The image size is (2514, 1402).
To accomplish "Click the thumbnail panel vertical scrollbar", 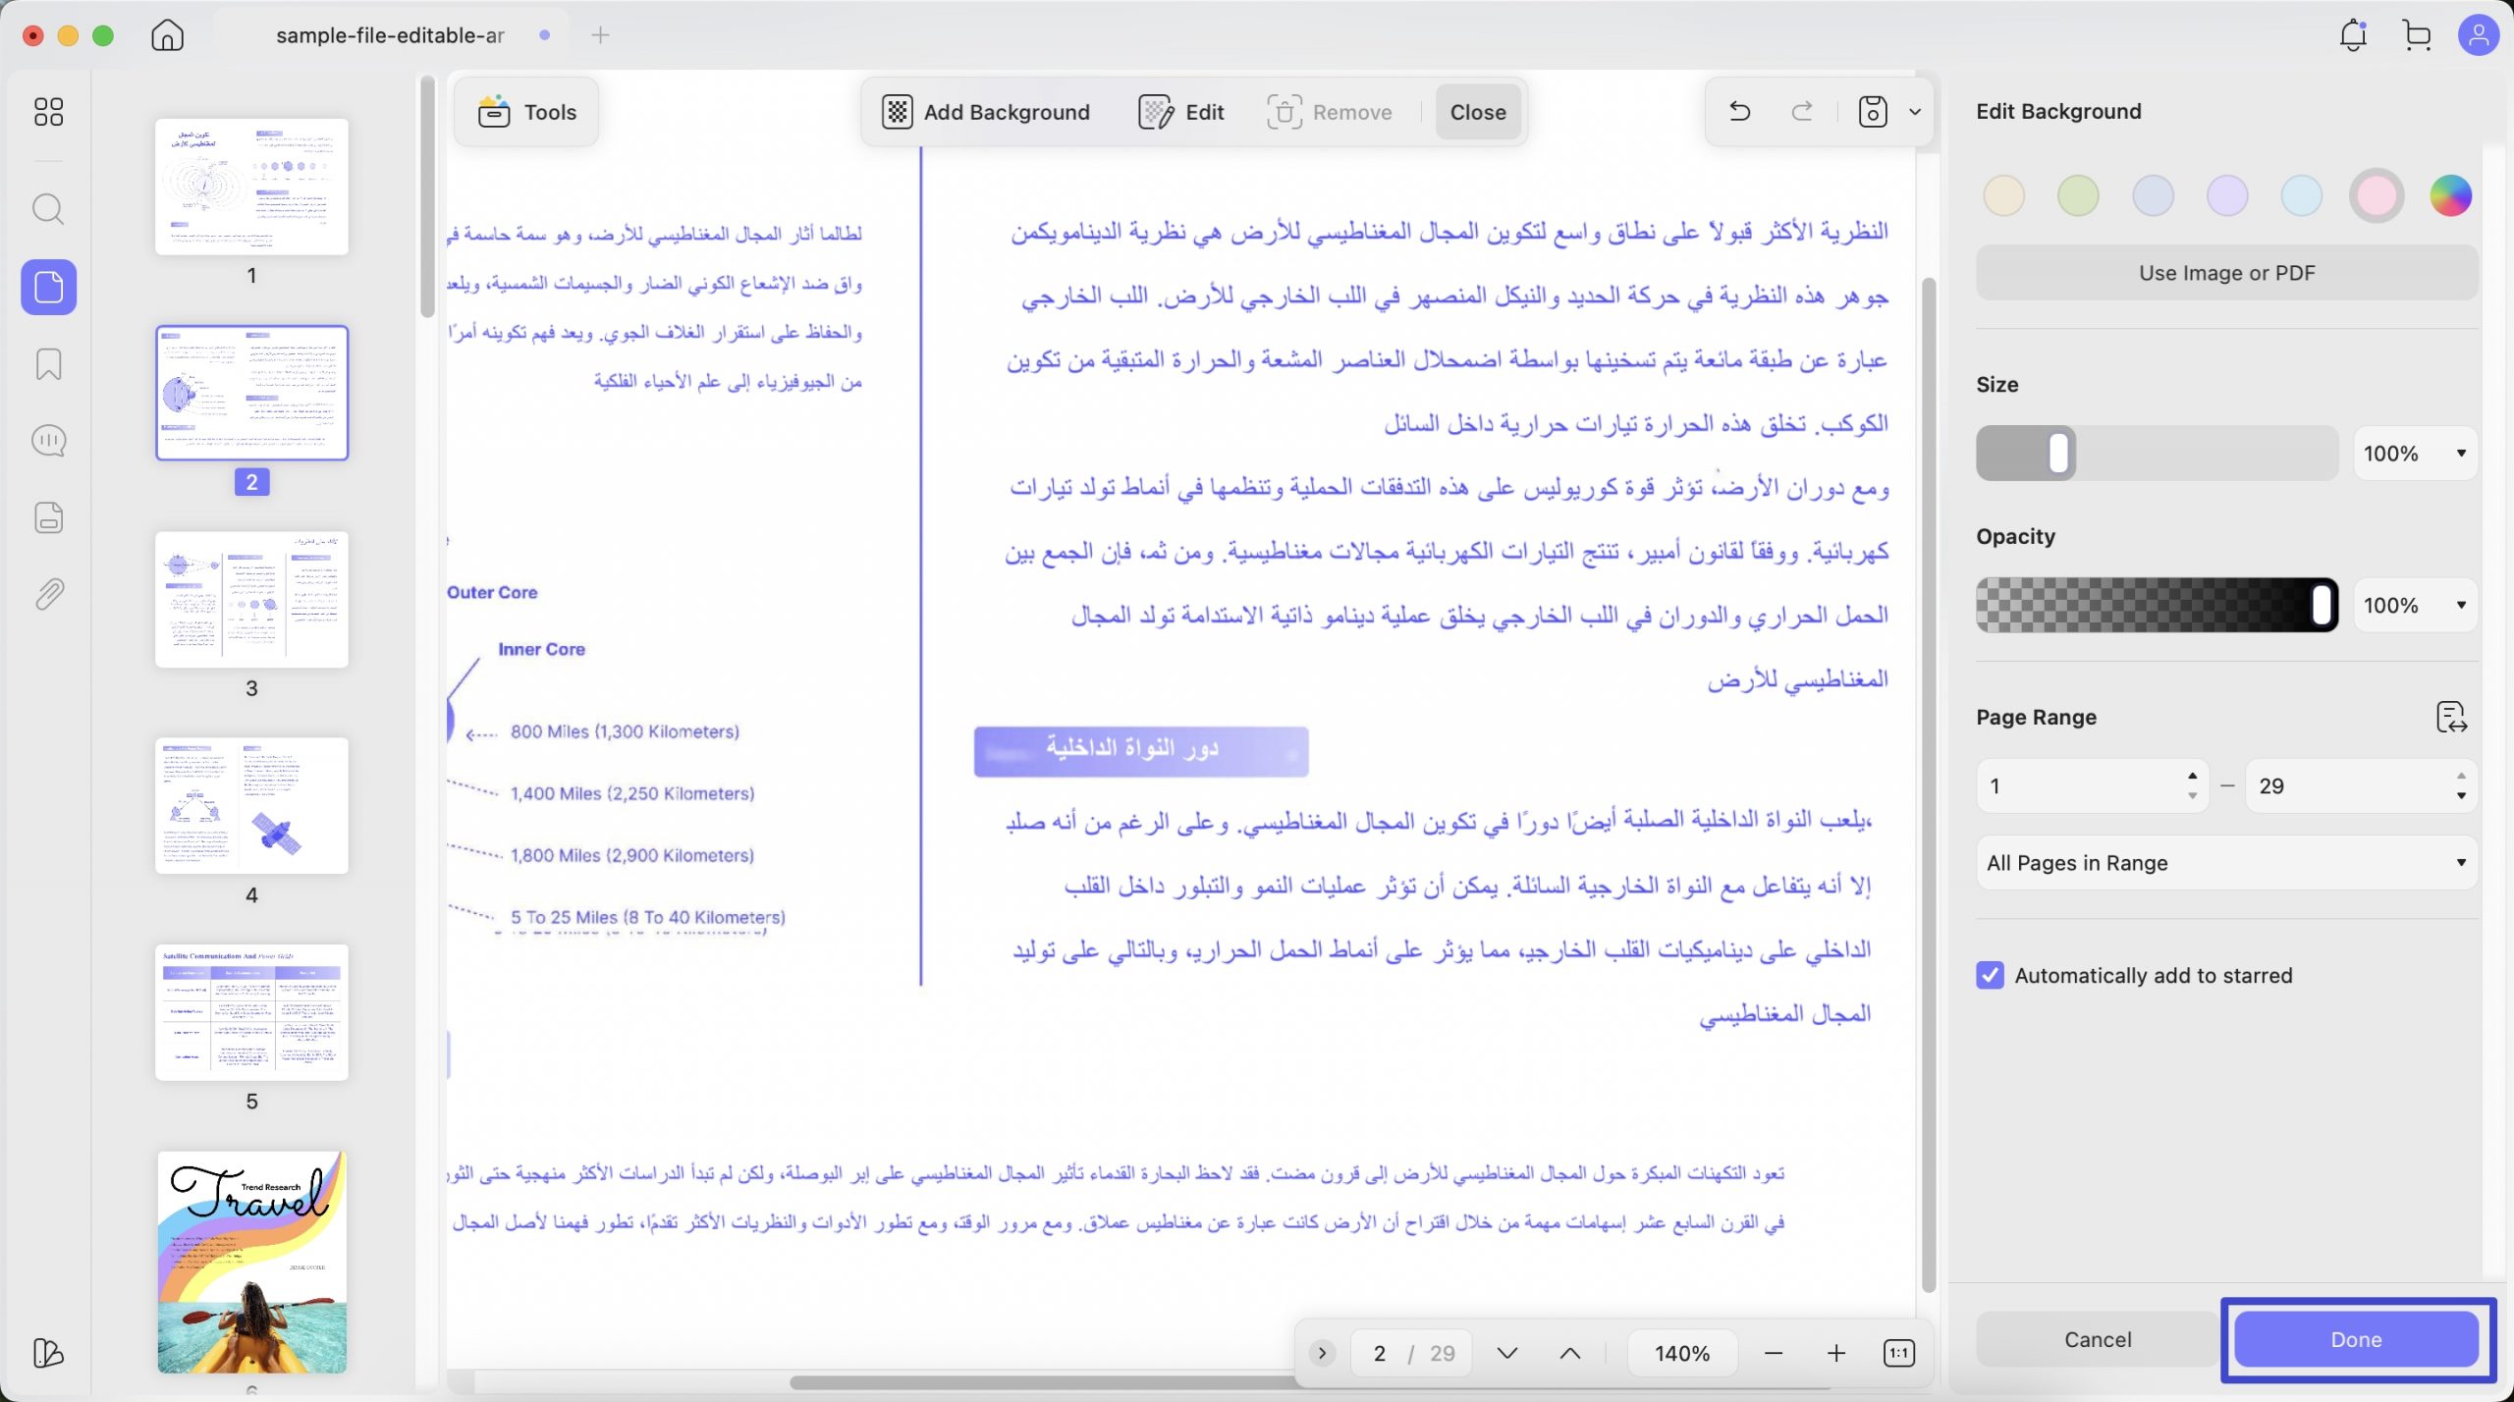I will [x=427, y=196].
